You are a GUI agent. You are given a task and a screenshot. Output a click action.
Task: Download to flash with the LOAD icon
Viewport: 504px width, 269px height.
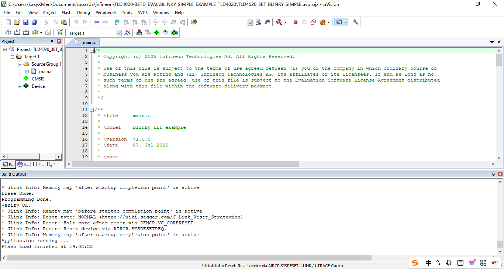coord(60,32)
